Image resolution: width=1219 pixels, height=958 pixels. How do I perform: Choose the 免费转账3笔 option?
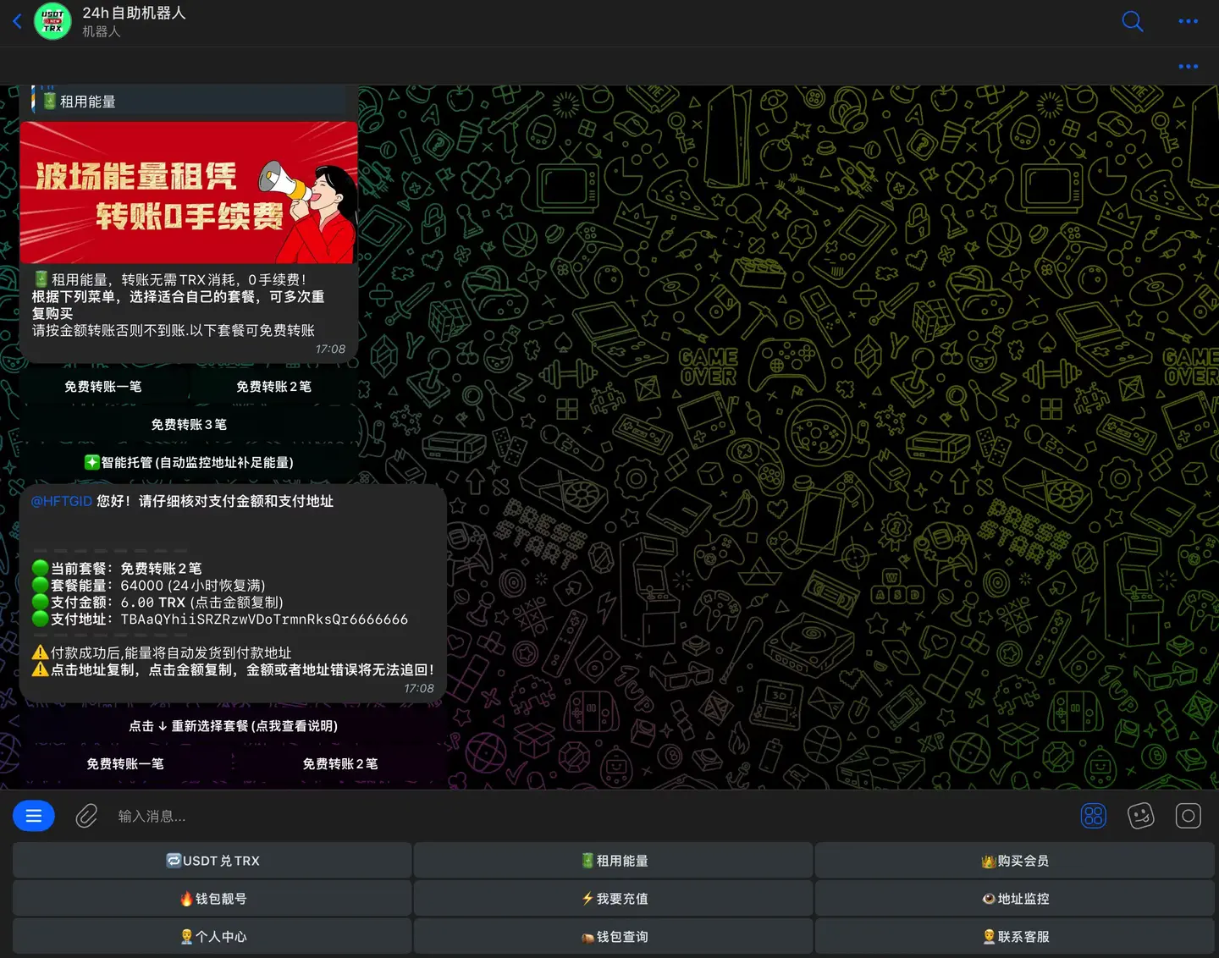pos(189,424)
